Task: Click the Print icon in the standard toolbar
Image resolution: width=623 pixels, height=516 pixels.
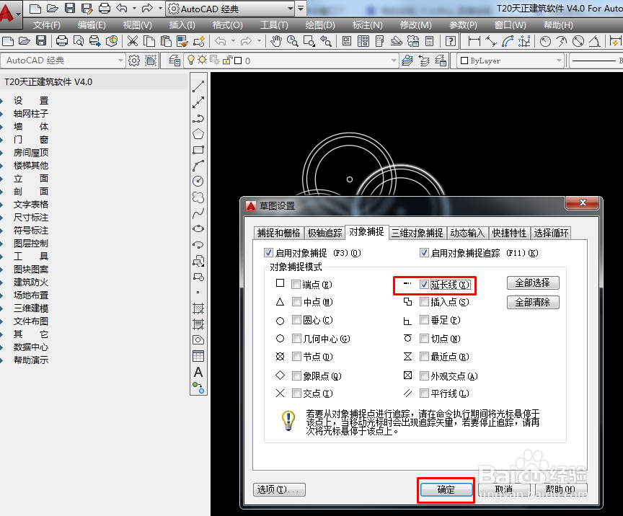Action: 61,40
